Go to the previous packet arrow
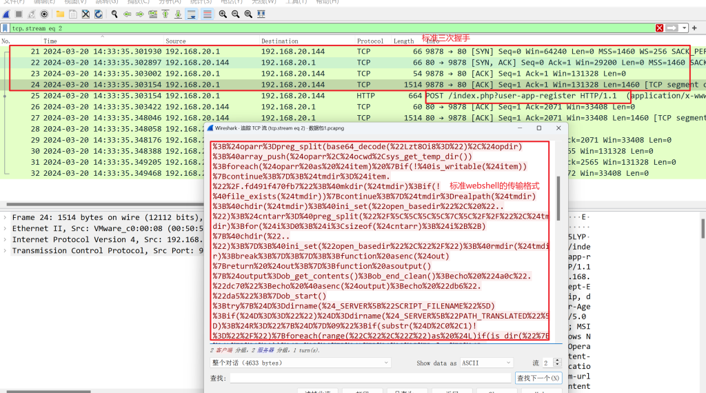The width and height of the screenshot is (706, 393). pos(127,14)
